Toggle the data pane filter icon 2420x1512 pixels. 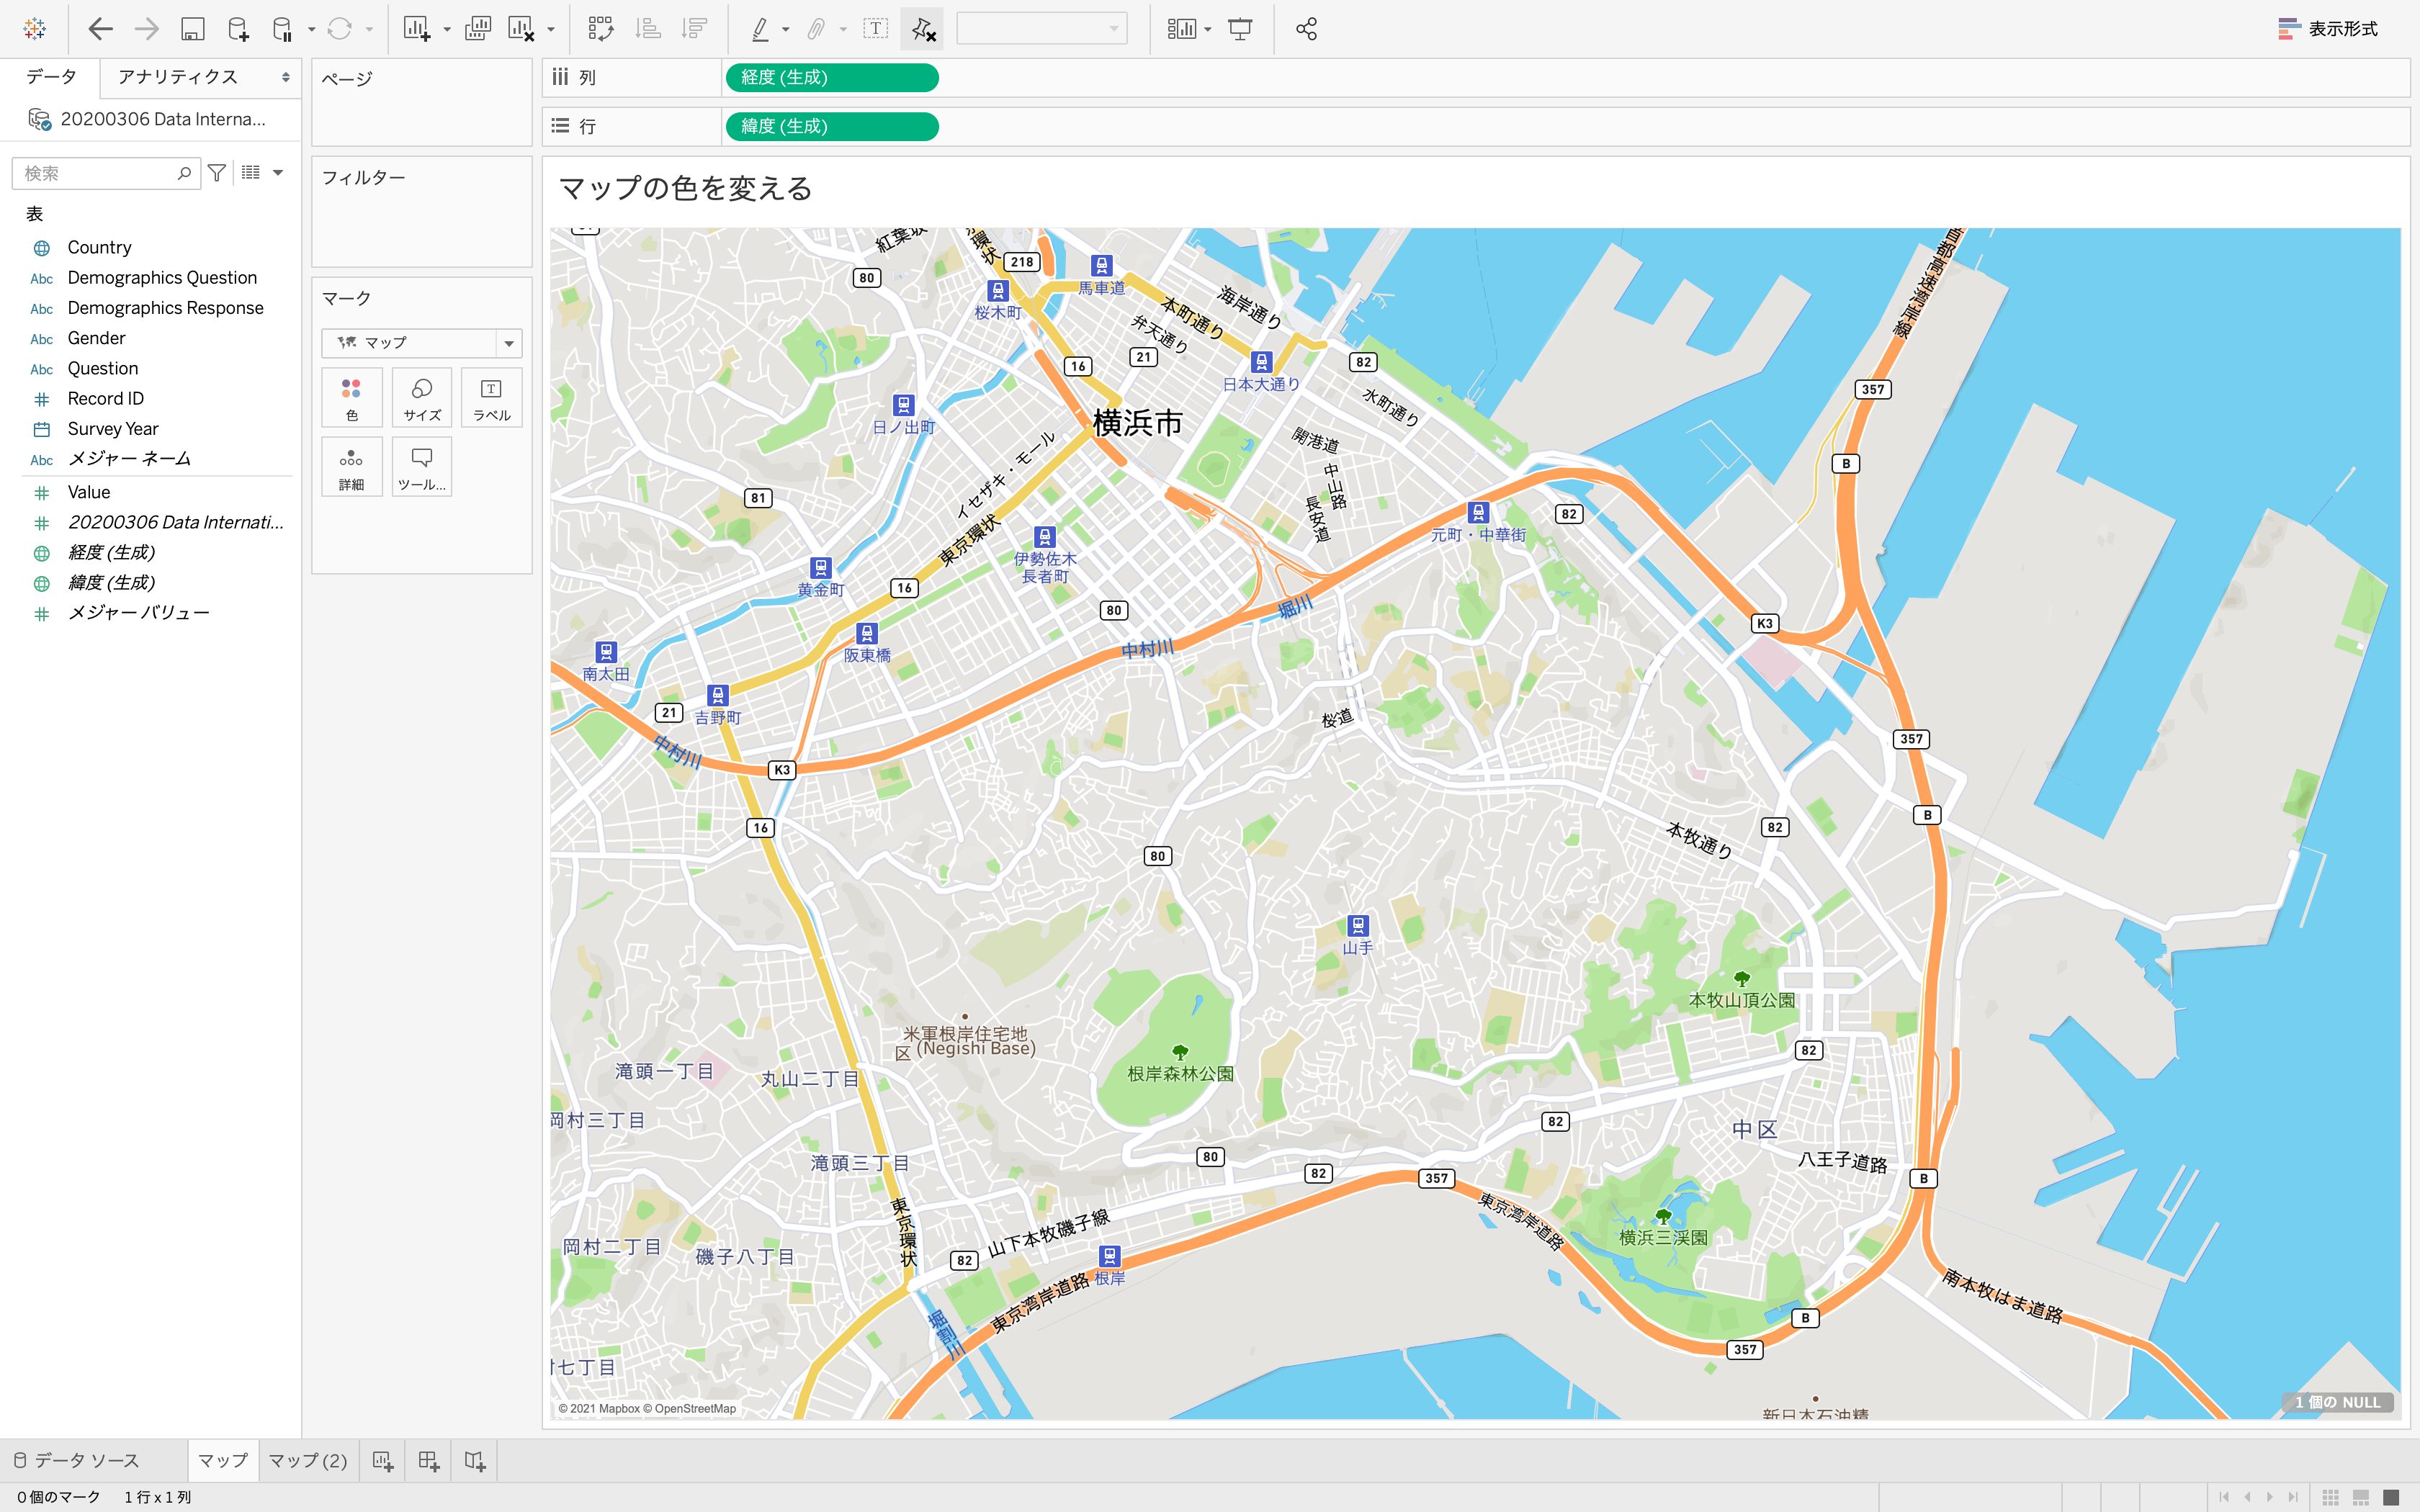216,173
